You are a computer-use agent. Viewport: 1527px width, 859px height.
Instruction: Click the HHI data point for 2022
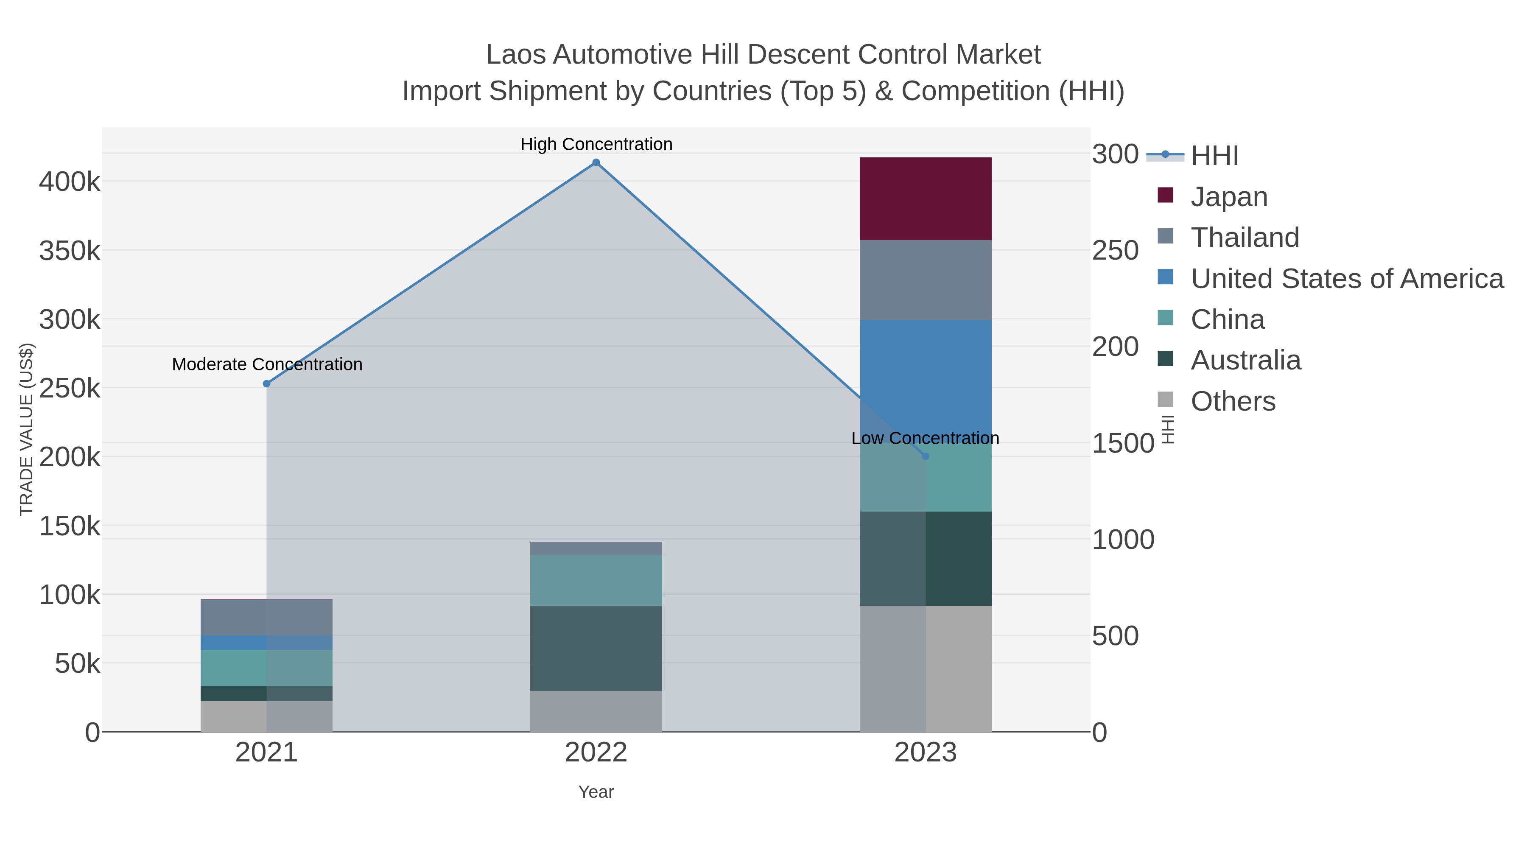click(596, 162)
